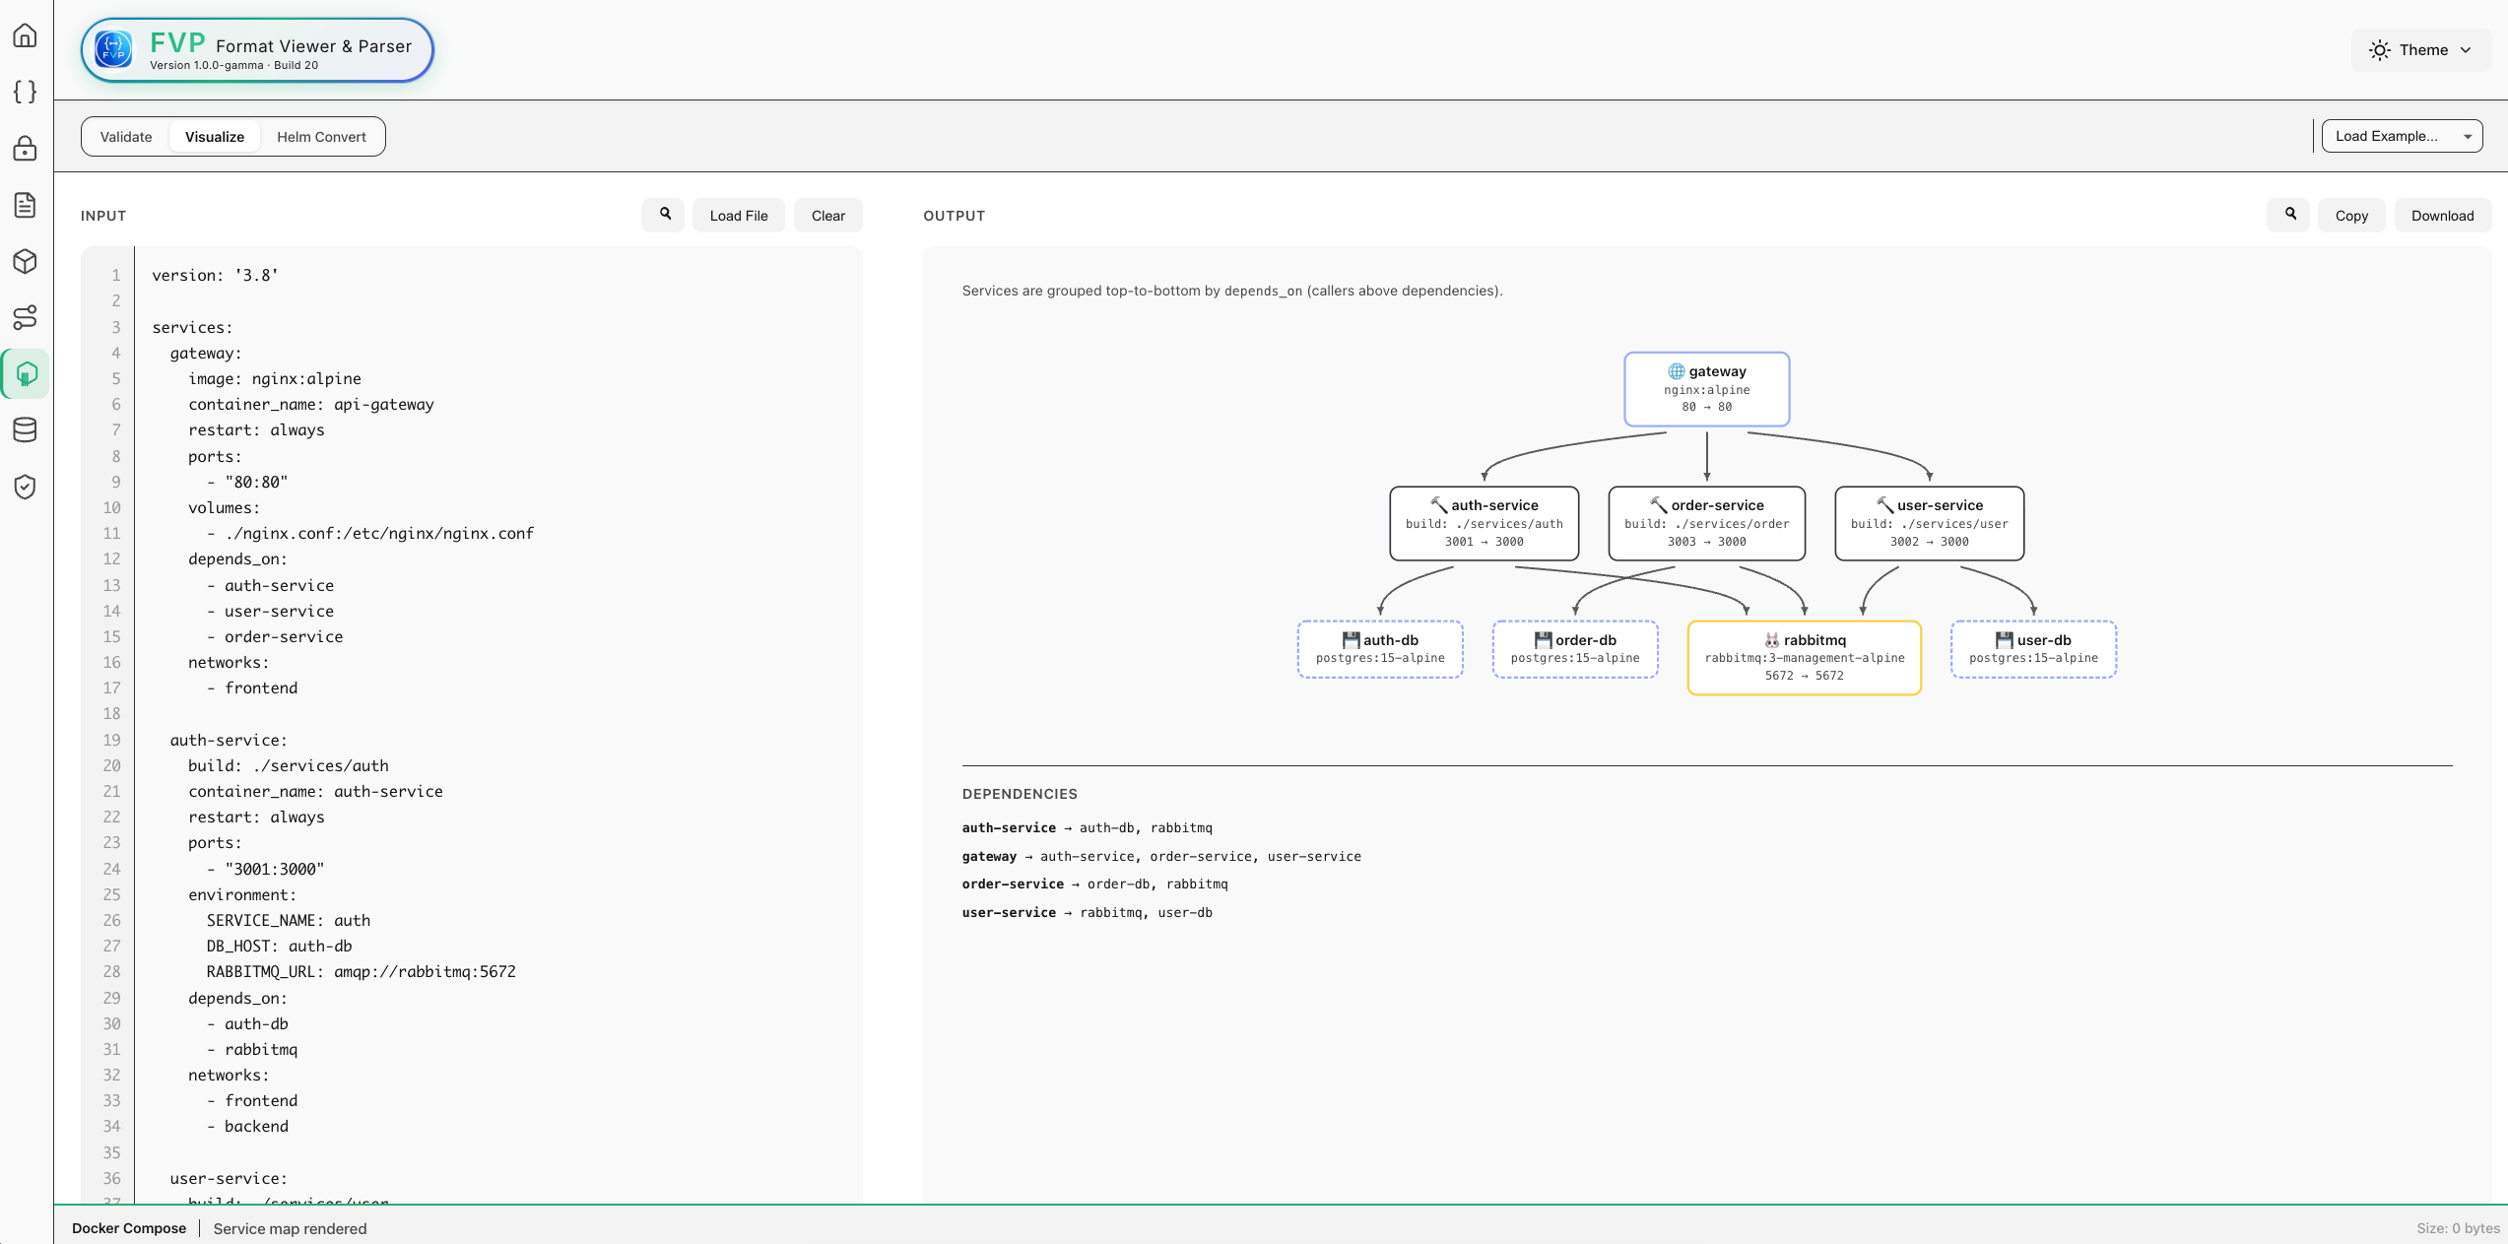2508x1244 pixels.
Task: Open the JSON braces tool in sidebar
Action: 26,92
